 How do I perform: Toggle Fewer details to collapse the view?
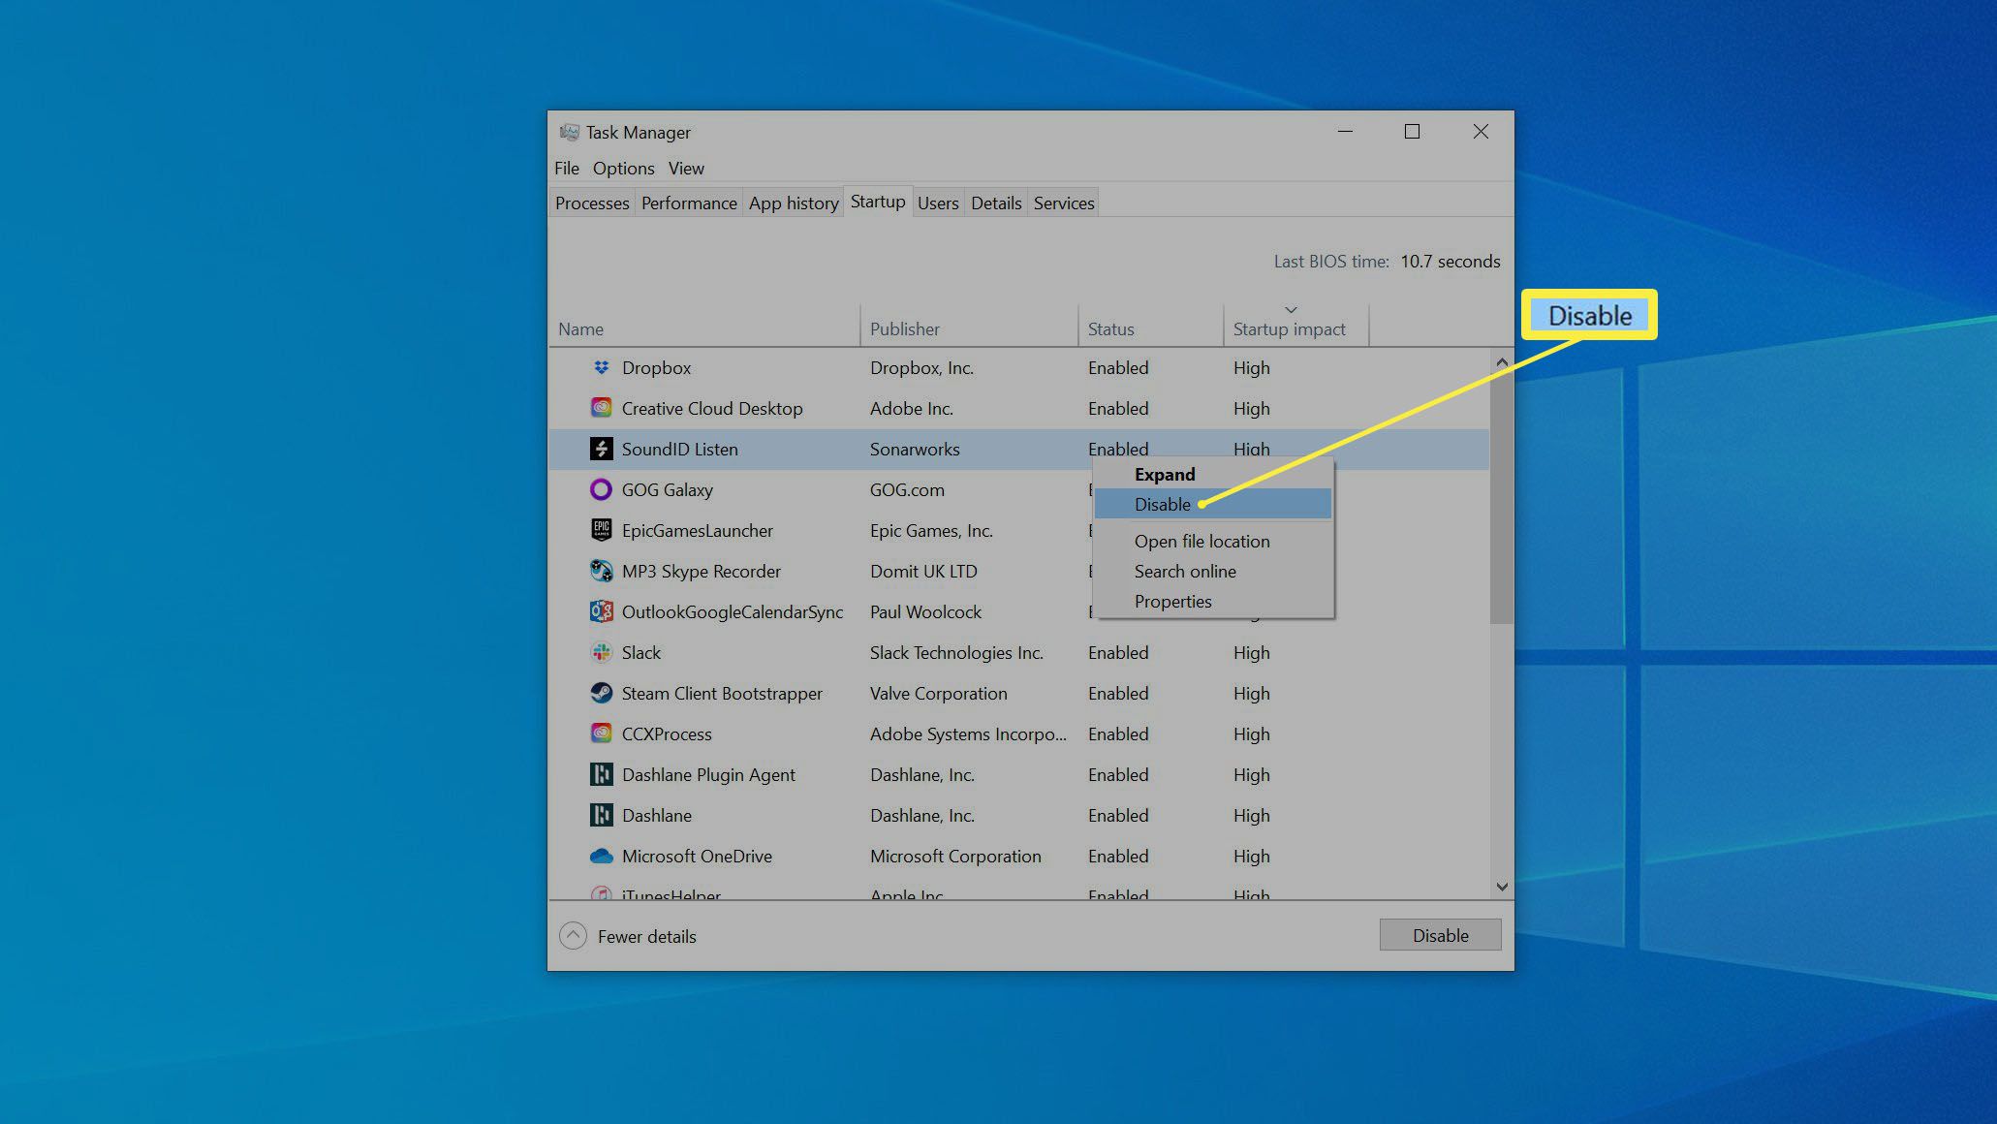[631, 935]
